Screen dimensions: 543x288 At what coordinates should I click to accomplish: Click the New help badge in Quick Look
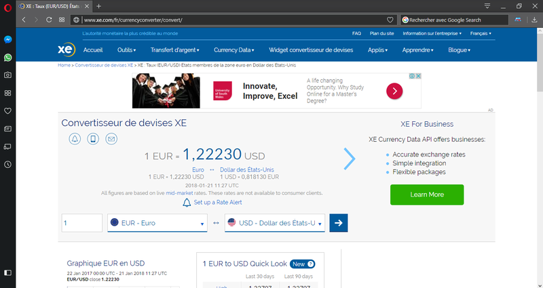302,264
